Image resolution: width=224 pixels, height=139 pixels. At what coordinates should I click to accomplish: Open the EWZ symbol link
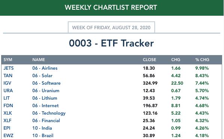tap(8, 136)
